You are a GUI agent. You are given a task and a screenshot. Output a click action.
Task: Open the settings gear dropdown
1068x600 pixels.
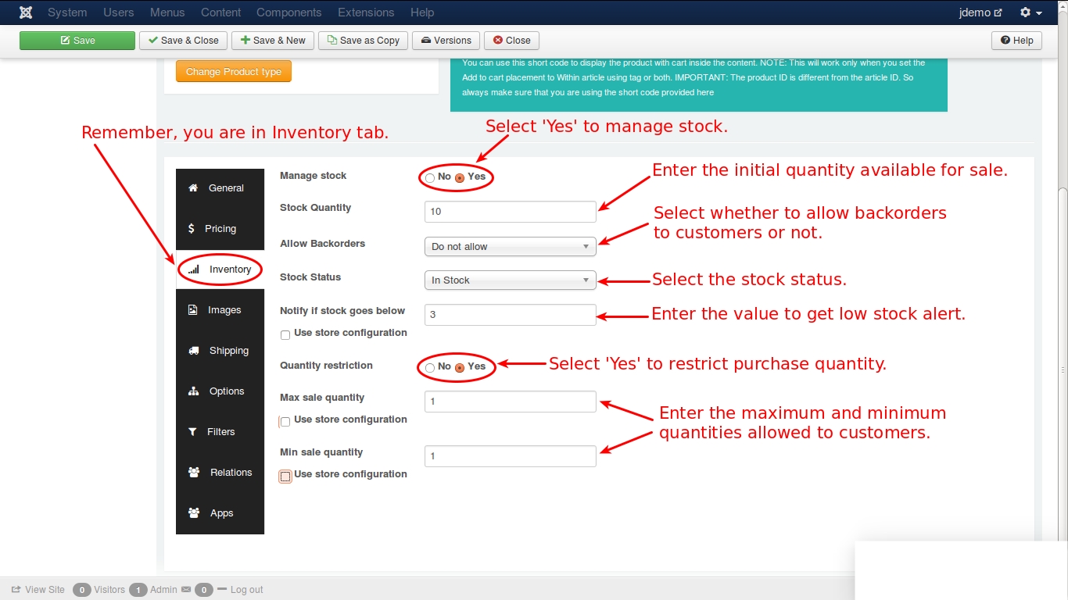pos(1030,12)
